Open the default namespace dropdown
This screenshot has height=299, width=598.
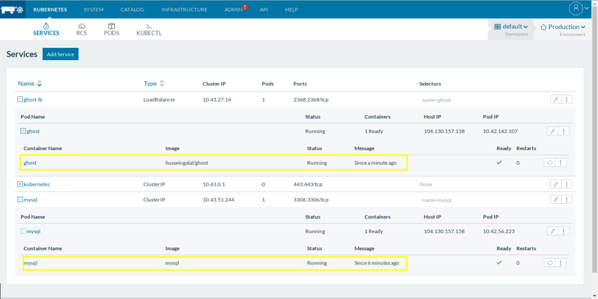[511, 27]
